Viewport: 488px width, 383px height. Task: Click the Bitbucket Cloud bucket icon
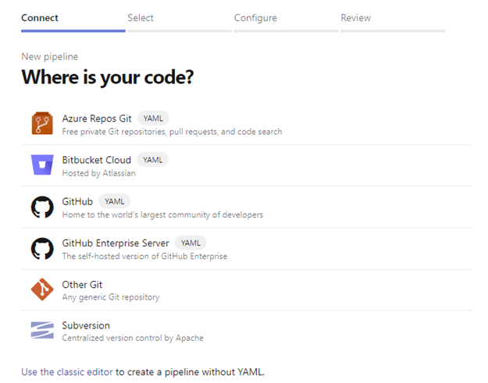(41, 165)
